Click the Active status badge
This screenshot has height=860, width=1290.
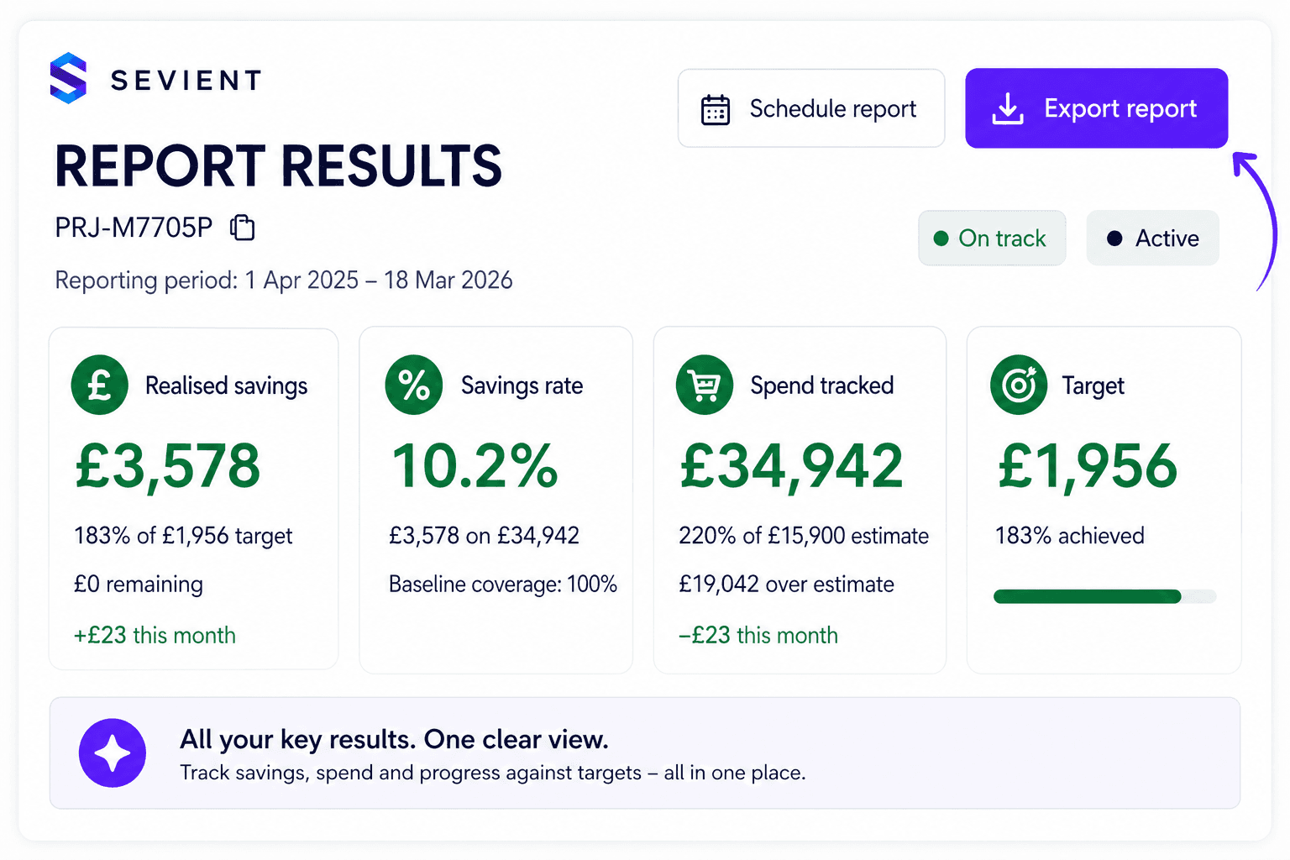[x=1152, y=239]
